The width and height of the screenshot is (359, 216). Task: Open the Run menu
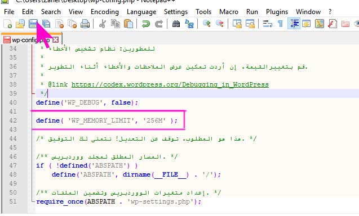(252, 12)
